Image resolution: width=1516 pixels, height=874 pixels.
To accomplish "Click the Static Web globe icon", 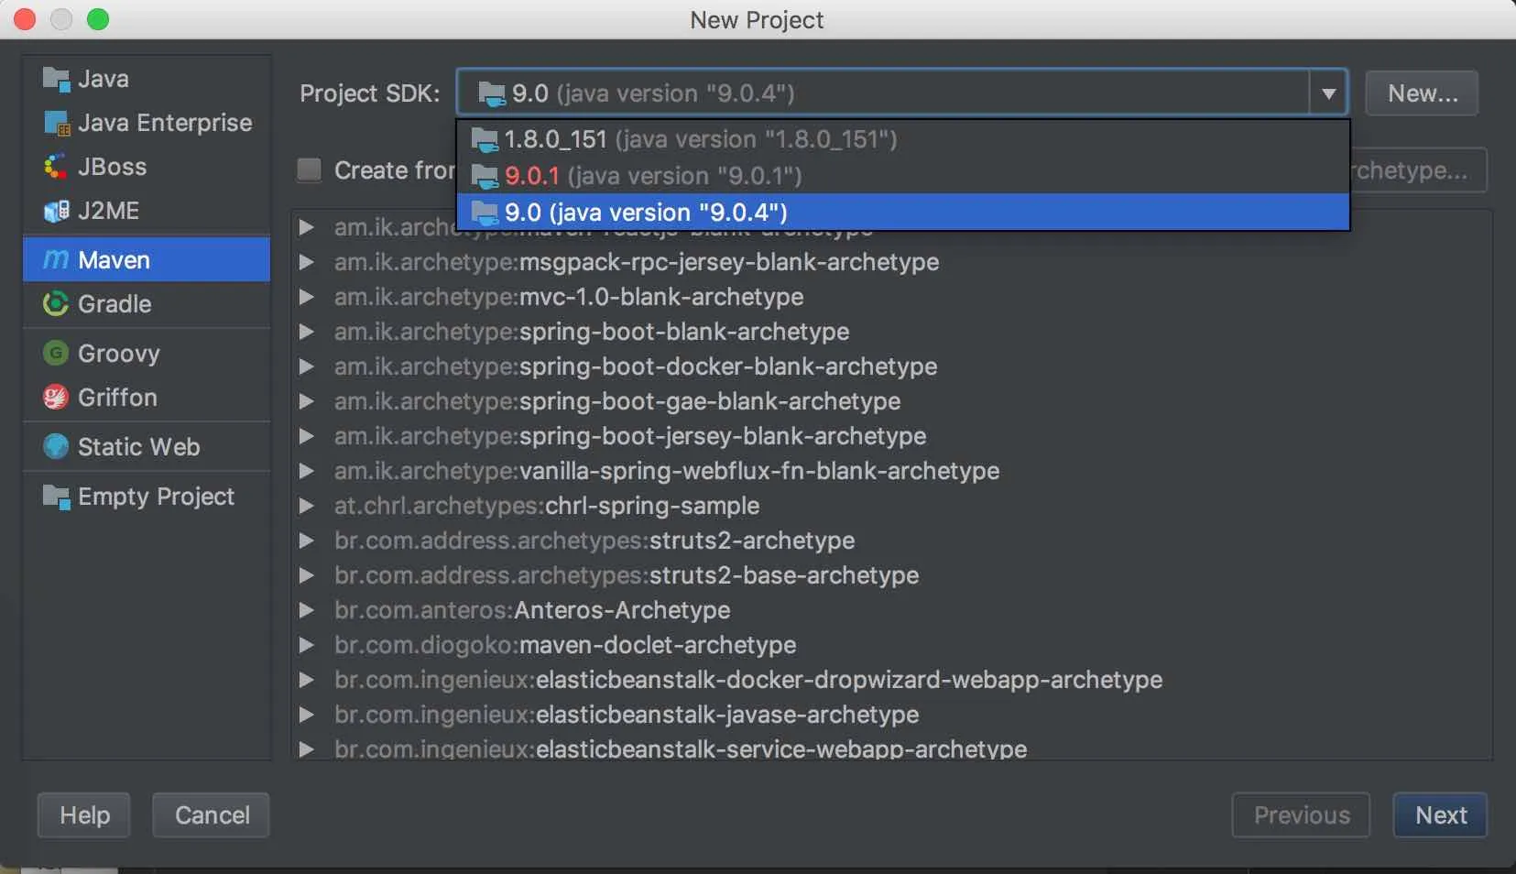I will tap(56, 447).
